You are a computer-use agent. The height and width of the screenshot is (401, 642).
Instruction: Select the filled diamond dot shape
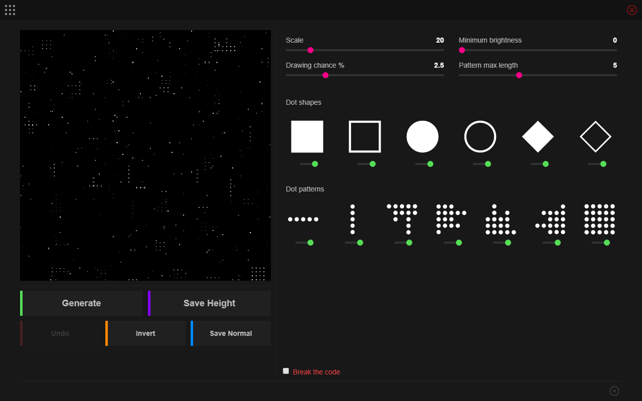point(538,136)
